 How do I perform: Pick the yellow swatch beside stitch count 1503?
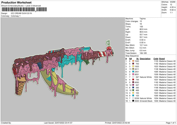133,66
